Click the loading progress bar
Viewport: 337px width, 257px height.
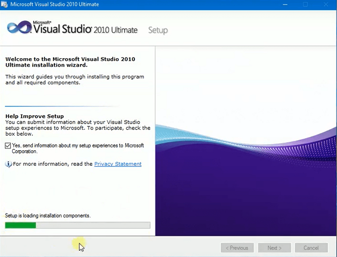coord(77,225)
